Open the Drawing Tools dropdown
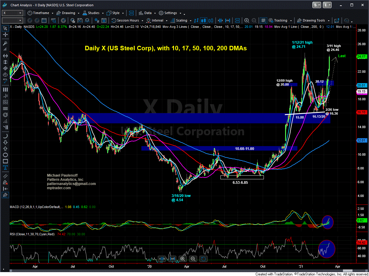Screen dimensions: 369x276 point(313,20)
